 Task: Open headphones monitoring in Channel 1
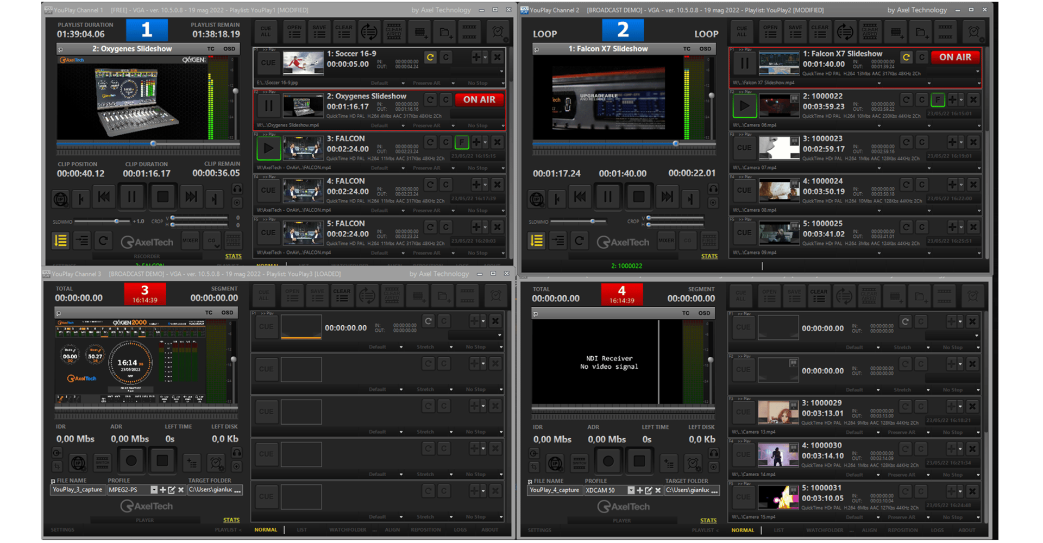(237, 188)
